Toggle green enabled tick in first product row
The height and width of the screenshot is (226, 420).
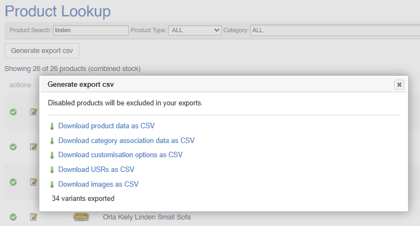click(13, 112)
